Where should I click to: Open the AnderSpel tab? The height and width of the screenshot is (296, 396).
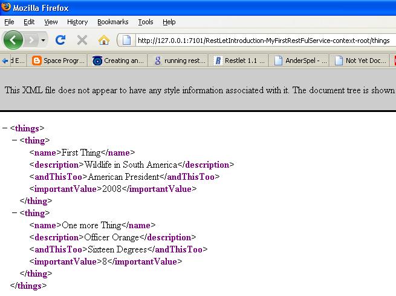(300, 61)
